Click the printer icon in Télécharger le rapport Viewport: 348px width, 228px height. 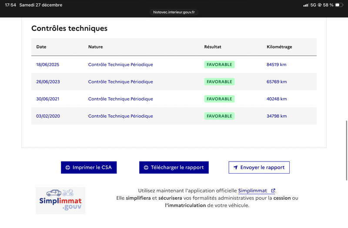click(x=146, y=168)
